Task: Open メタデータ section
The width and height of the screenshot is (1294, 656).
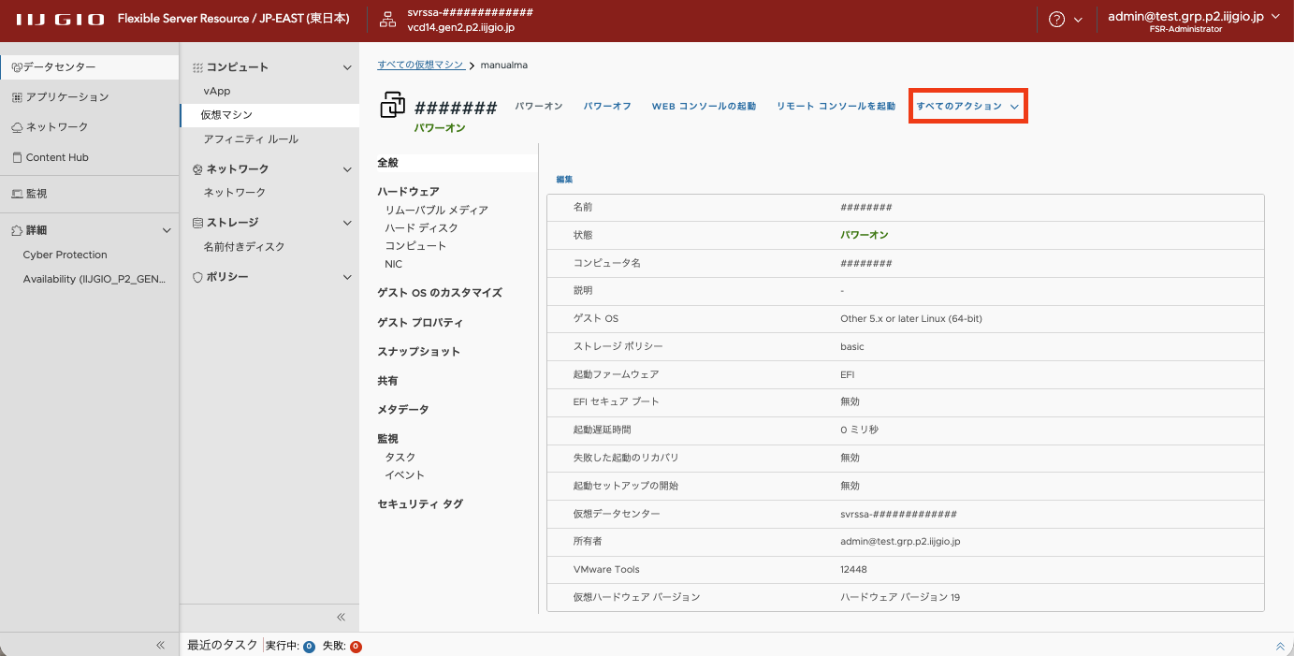Action: click(x=403, y=409)
